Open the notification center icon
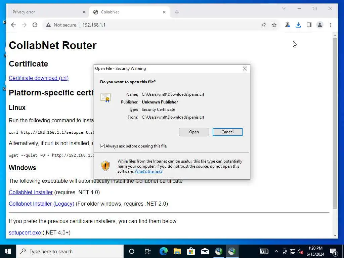344x258 pixels. pos(333,251)
